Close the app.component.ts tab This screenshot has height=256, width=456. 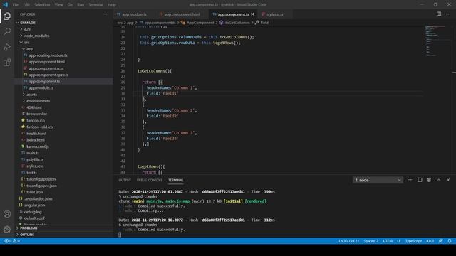click(x=252, y=14)
